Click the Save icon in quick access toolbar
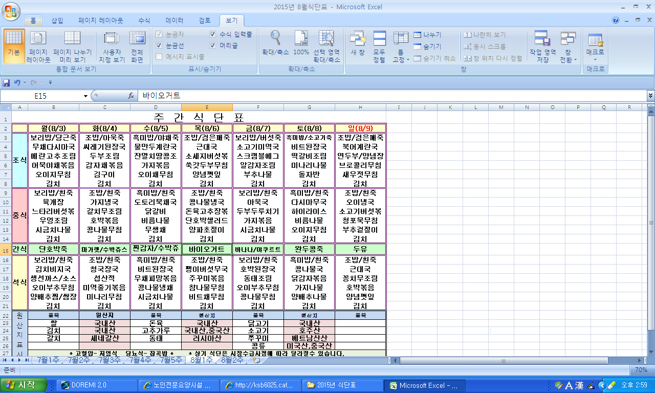 pos(7,82)
